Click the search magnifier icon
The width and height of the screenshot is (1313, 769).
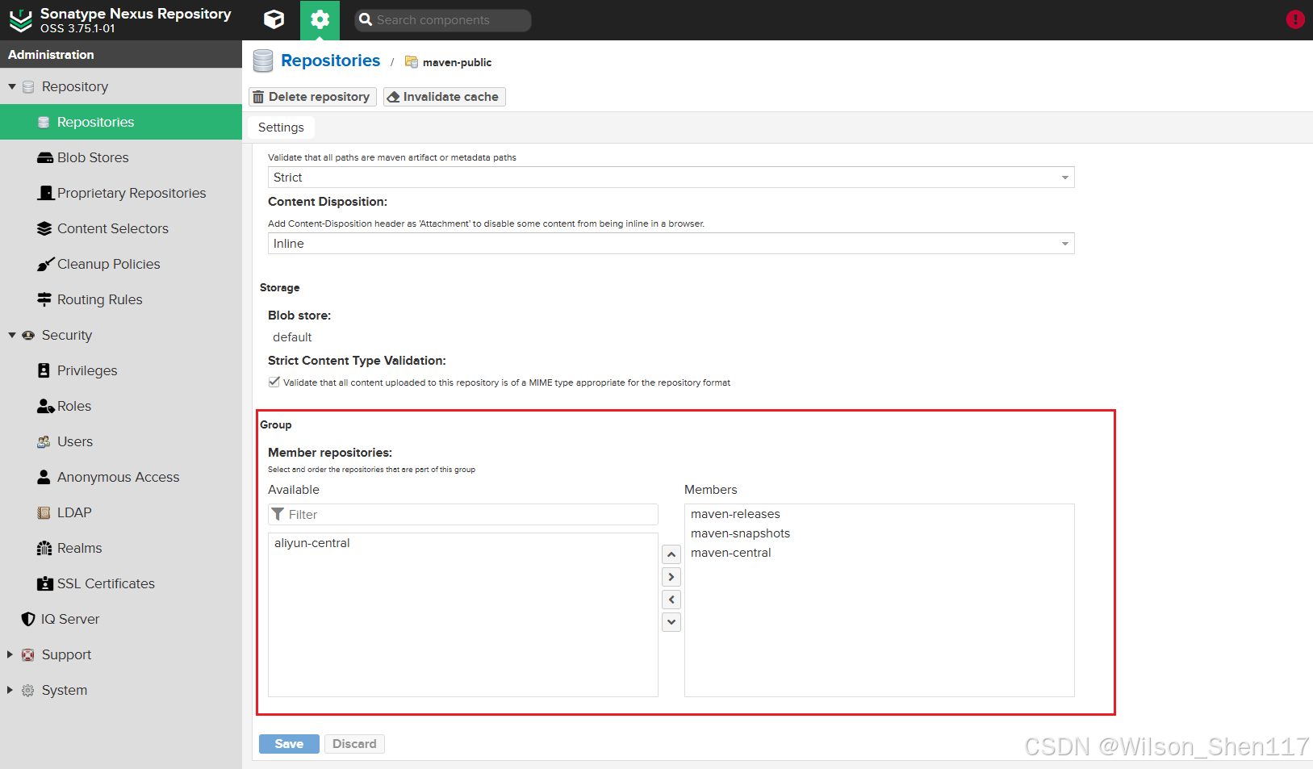point(366,19)
